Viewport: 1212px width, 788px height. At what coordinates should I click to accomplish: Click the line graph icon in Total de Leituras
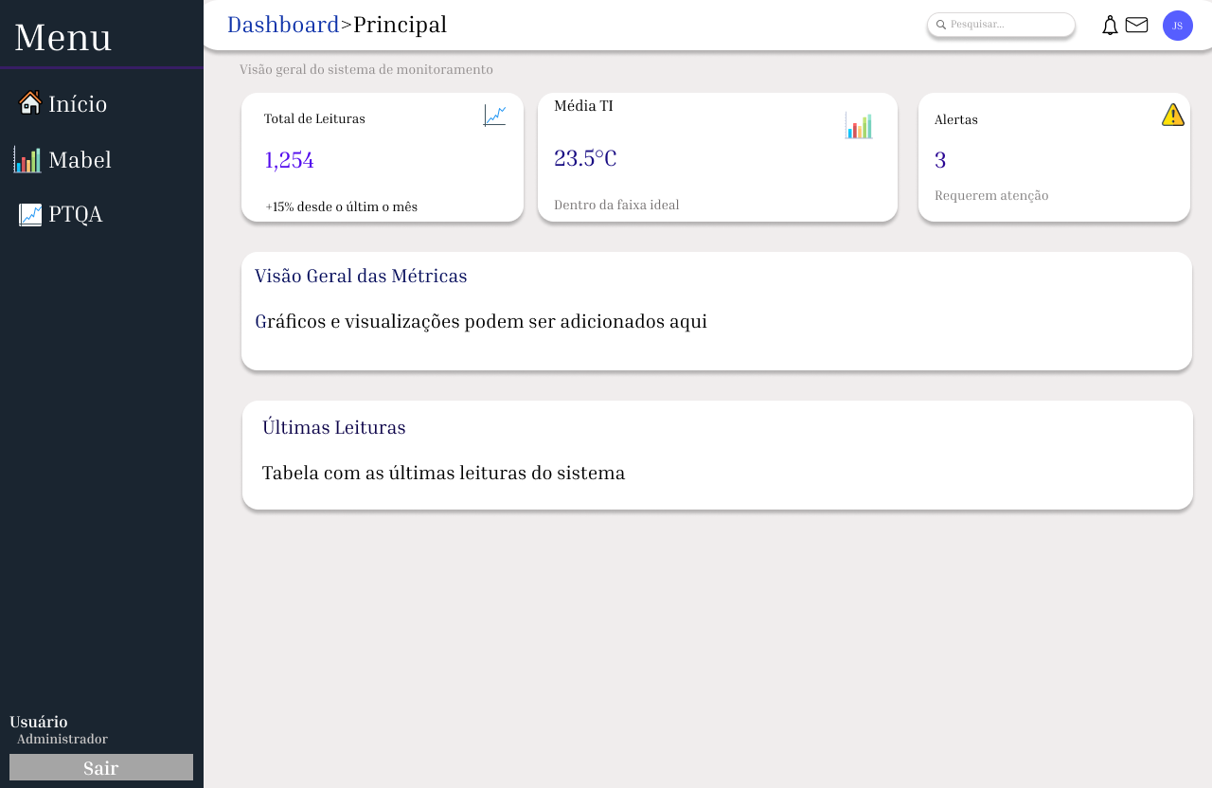coord(494,116)
